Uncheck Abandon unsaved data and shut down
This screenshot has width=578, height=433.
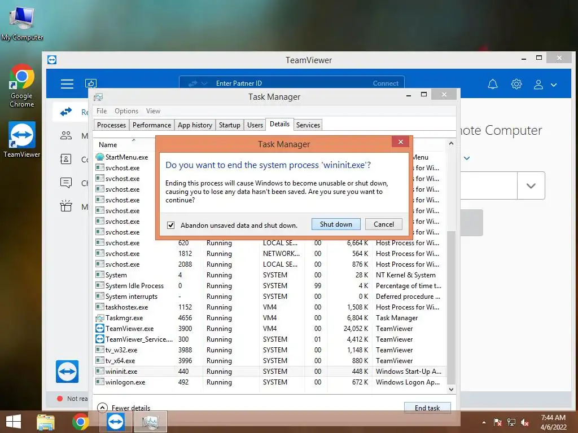pyautogui.click(x=170, y=225)
